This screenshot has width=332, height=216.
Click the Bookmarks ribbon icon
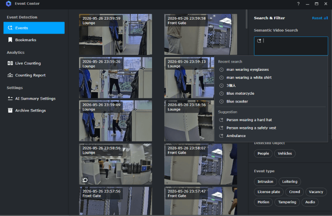[10, 40]
